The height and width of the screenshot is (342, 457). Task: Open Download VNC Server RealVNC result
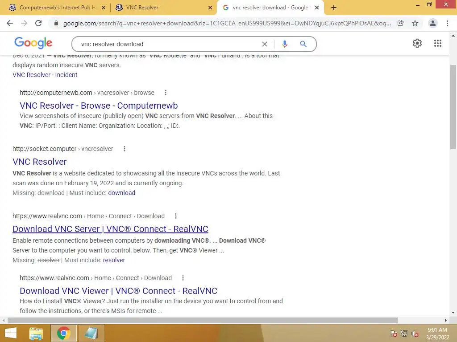[111, 229]
